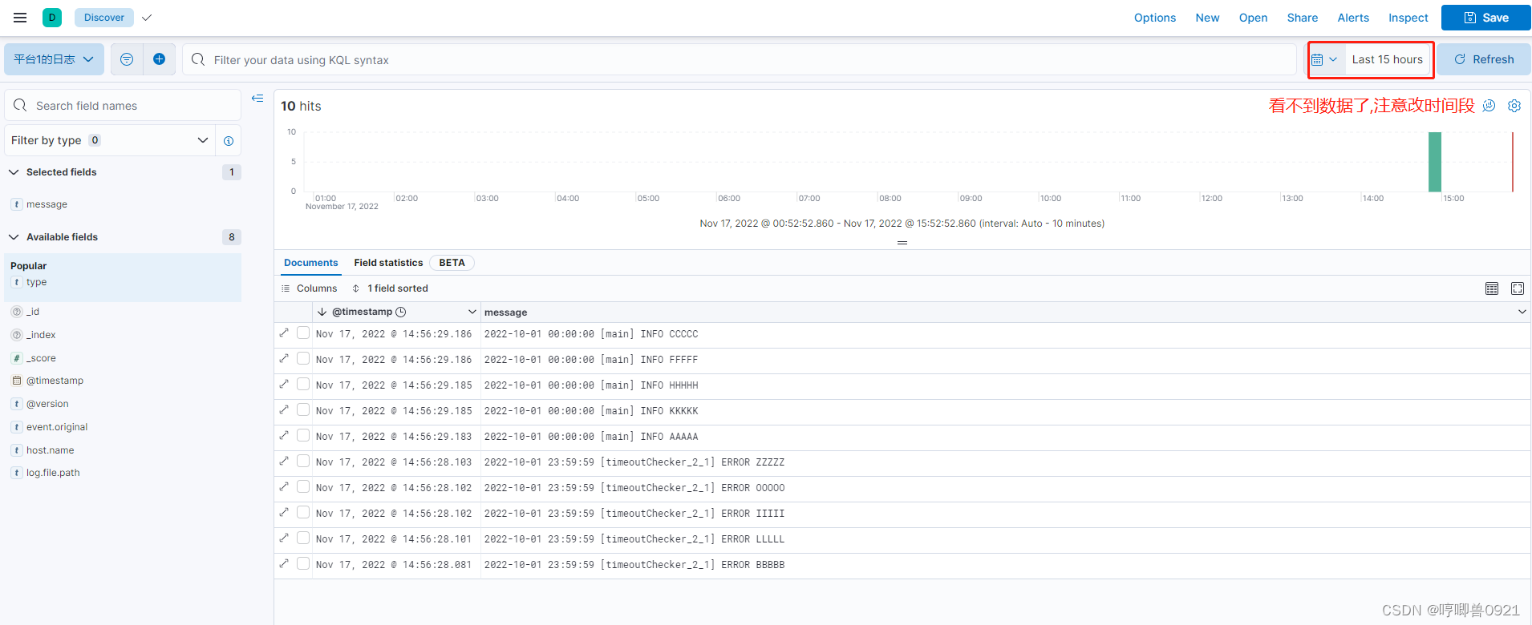
Task: Click the Save button
Action: (1486, 18)
